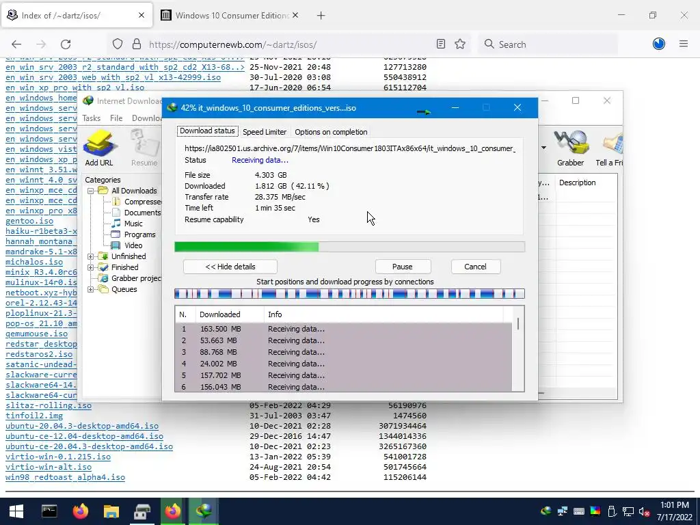Click the network tray icon
Viewport: 700px width, 525px height.
[x=628, y=511]
